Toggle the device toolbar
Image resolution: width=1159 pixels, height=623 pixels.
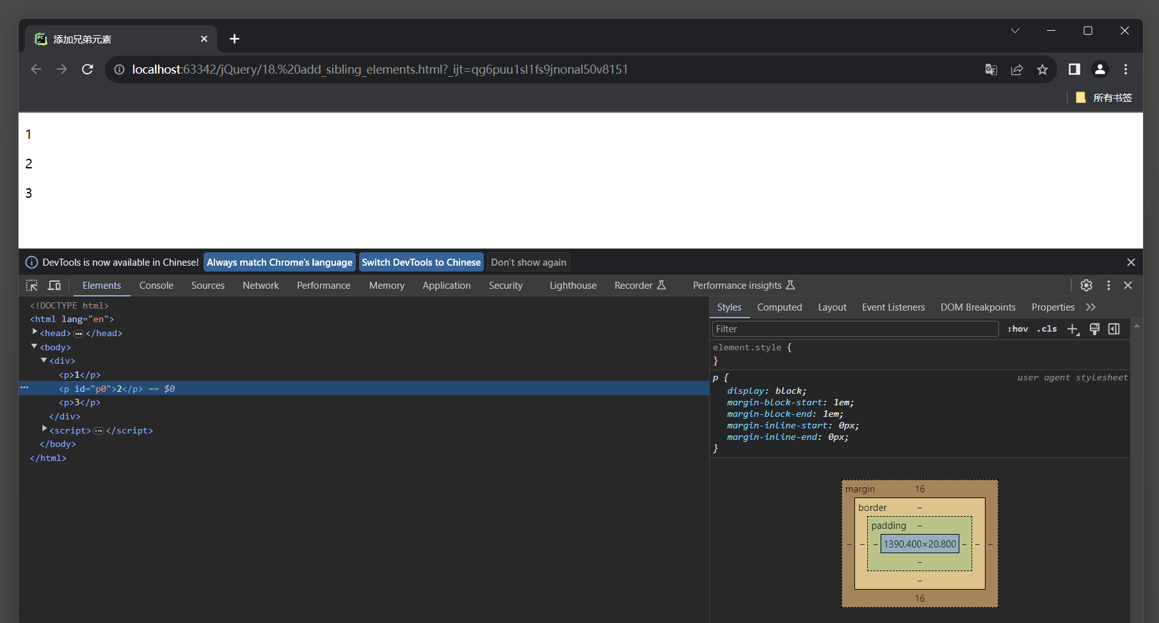(54, 286)
